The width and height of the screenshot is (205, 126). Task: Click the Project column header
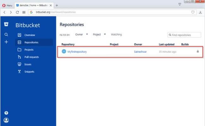click(x=114, y=44)
